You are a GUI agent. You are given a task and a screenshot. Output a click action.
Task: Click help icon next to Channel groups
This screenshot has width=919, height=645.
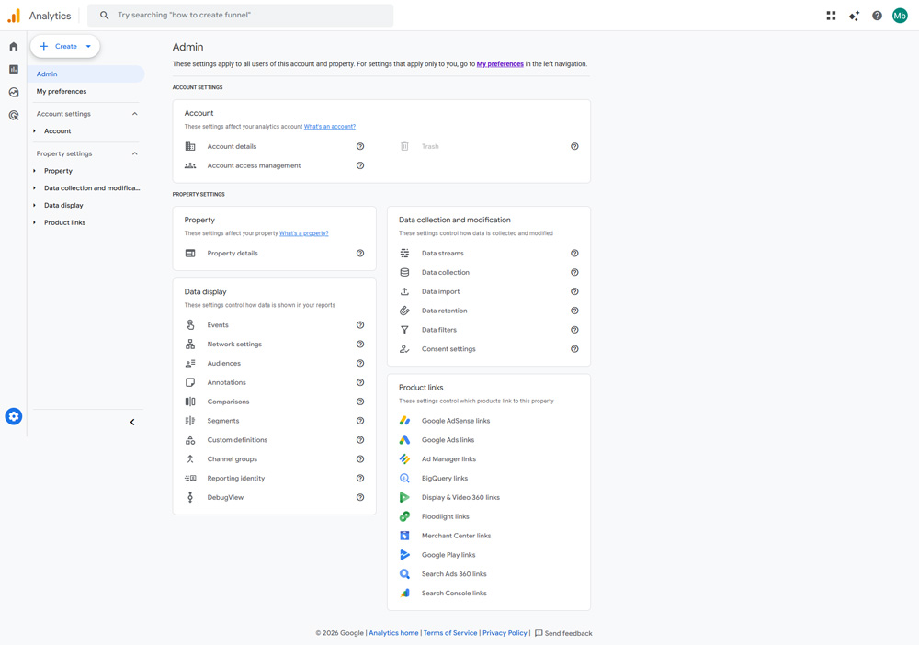pos(360,459)
